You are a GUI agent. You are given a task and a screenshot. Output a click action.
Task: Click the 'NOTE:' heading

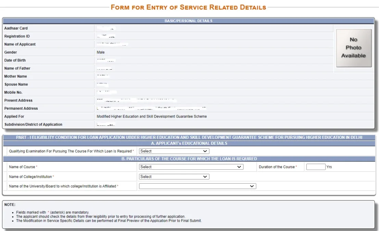(10, 205)
